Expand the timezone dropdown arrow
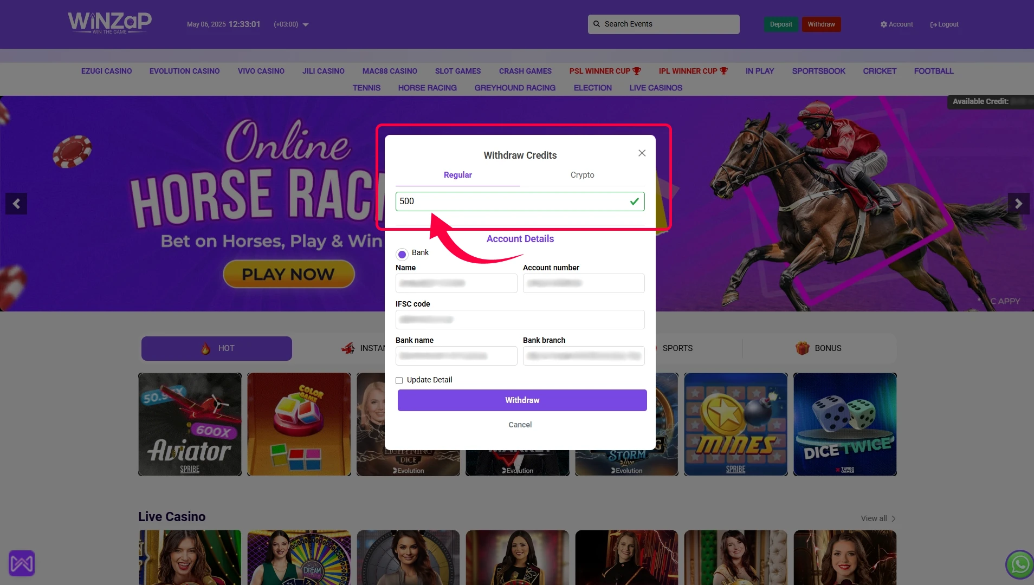 tap(306, 25)
